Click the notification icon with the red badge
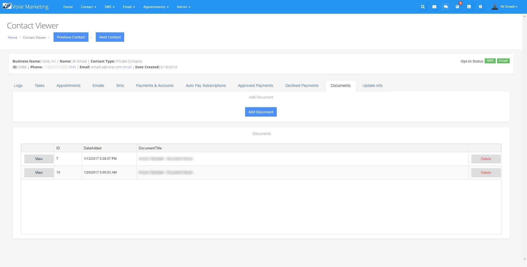527x267 pixels. (457, 7)
